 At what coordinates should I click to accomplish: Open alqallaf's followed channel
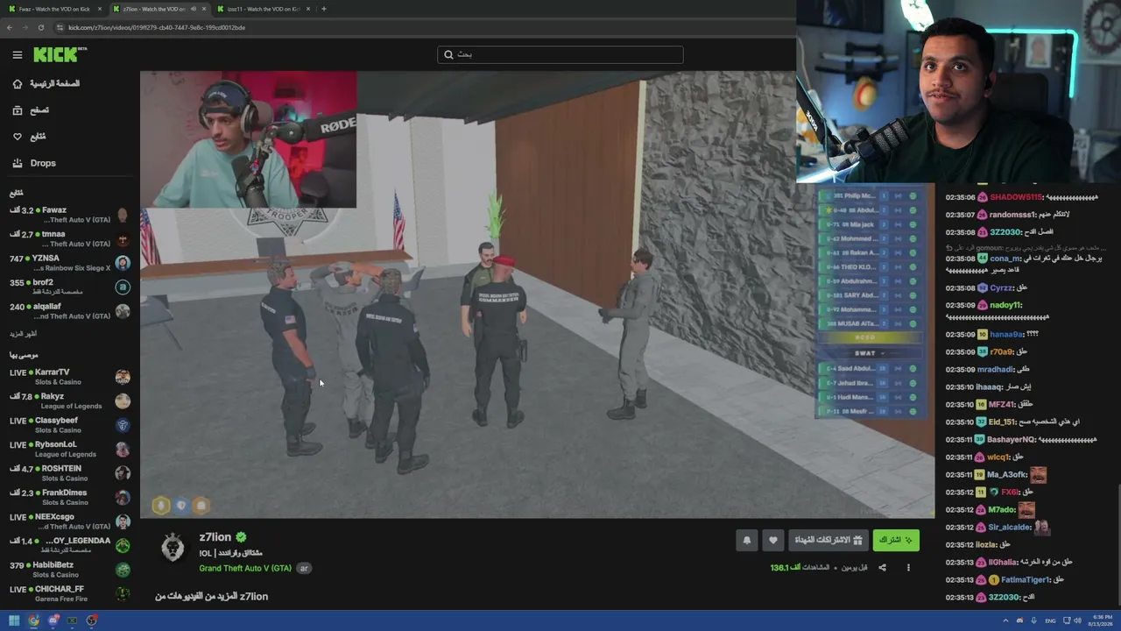(x=70, y=311)
